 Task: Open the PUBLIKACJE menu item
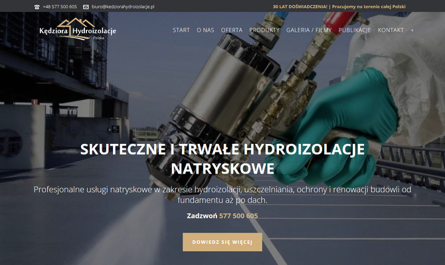(355, 30)
